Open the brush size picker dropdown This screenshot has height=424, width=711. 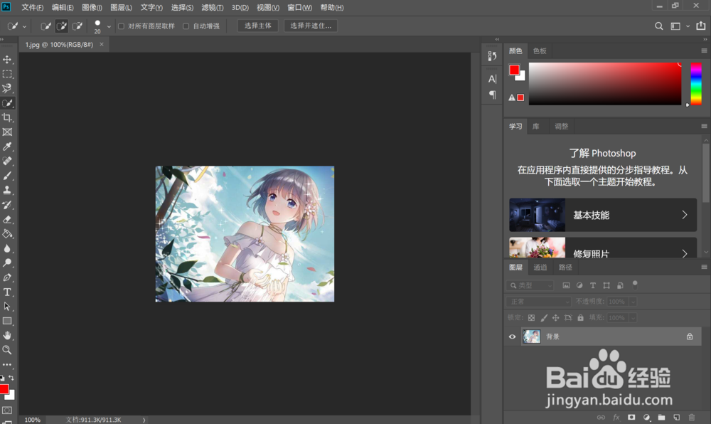click(x=109, y=27)
